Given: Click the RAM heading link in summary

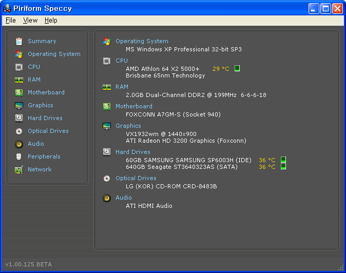Looking at the screenshot, I should pos(122,87).
